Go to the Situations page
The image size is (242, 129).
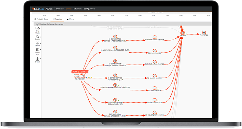click(77, 9)
